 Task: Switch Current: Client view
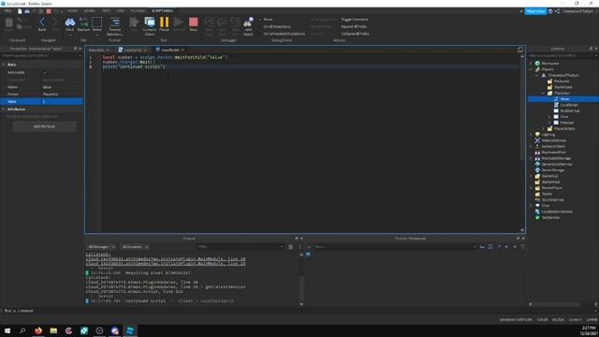(x=150, y=26)
